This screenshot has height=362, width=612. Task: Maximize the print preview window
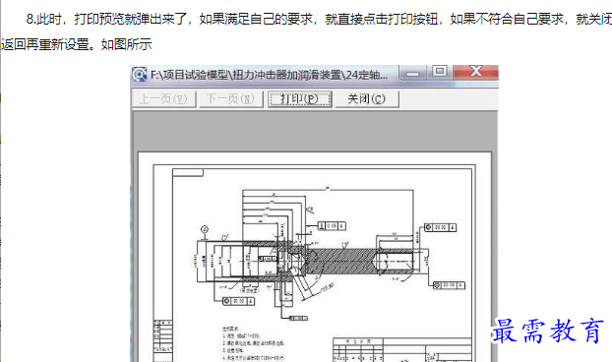click(440, 72)
